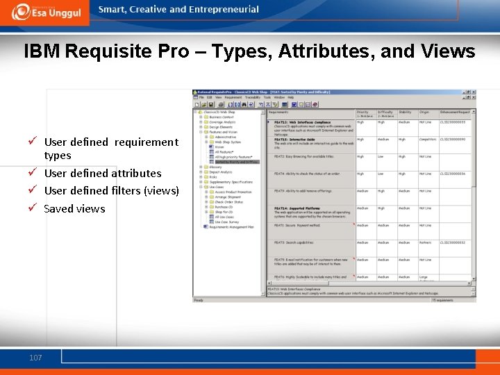This screenshot has width=500, height=375.
Task: Click the grid's horizontal scrollbar
Action: 369,283
